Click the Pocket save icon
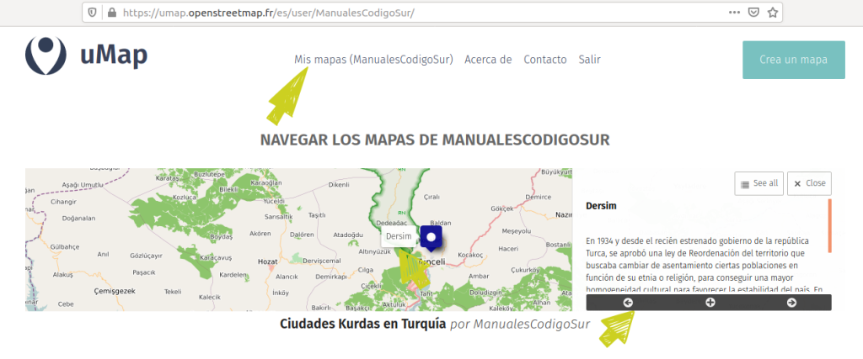 pyautogui.click(x=753, y=12)
